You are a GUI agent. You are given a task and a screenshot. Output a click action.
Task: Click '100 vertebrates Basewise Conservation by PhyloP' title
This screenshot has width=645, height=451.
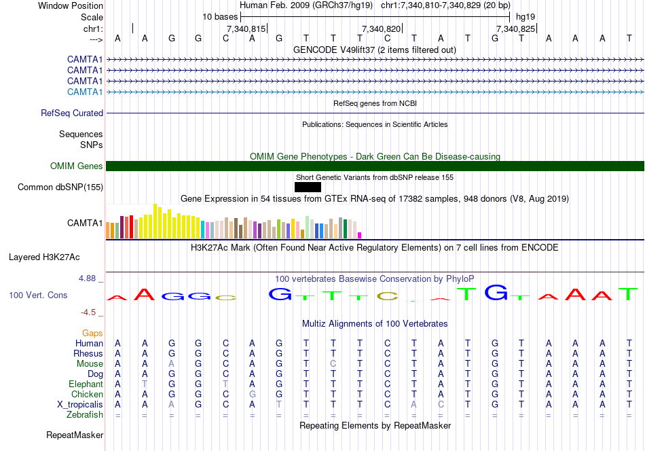375,279
